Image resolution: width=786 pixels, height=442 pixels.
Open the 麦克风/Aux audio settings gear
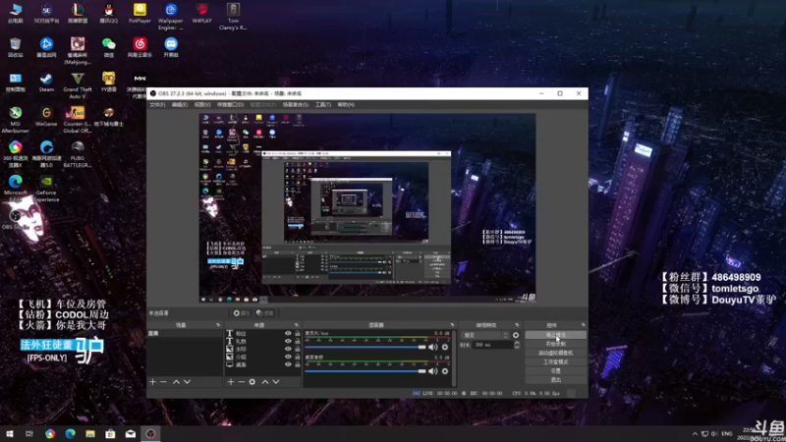[445, 347]
